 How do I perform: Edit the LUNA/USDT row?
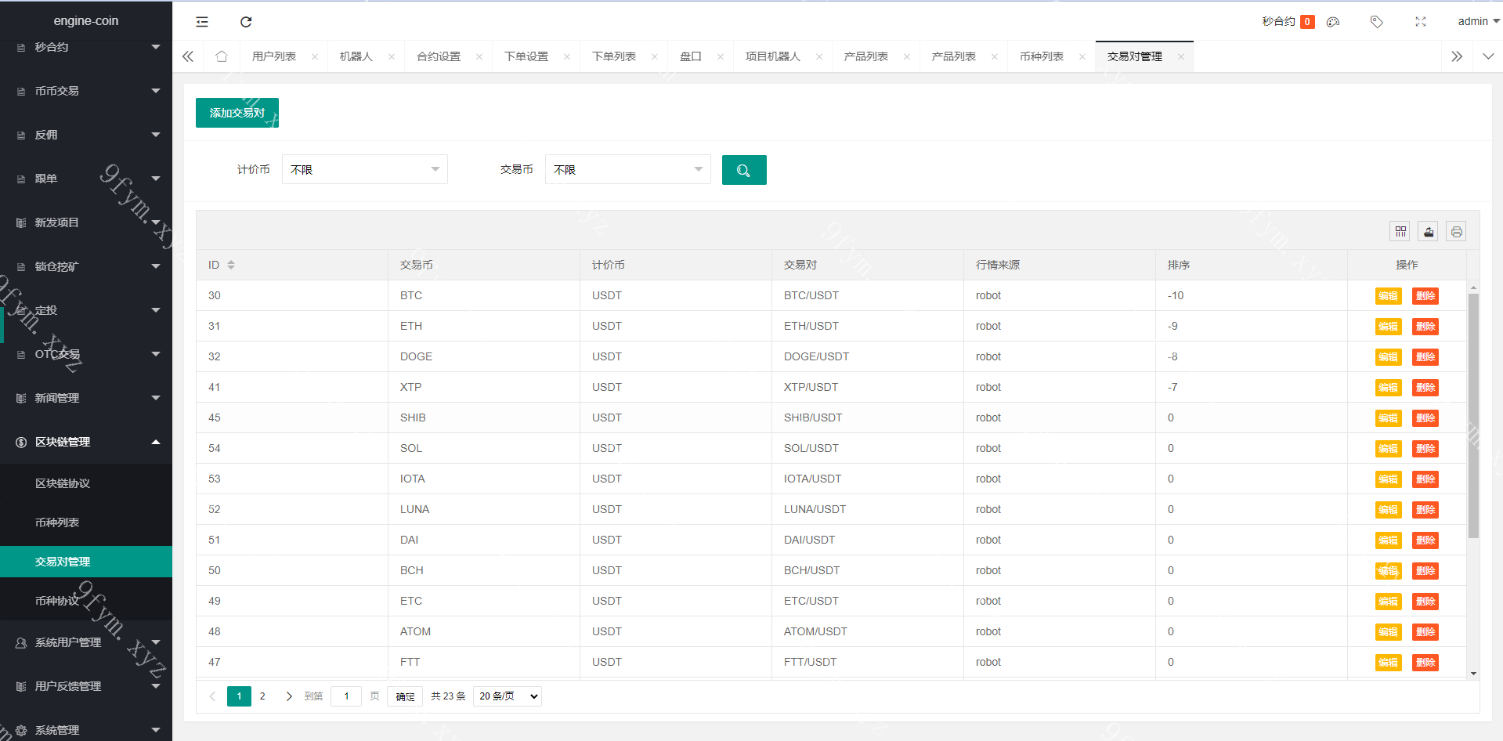point(1388,510)
